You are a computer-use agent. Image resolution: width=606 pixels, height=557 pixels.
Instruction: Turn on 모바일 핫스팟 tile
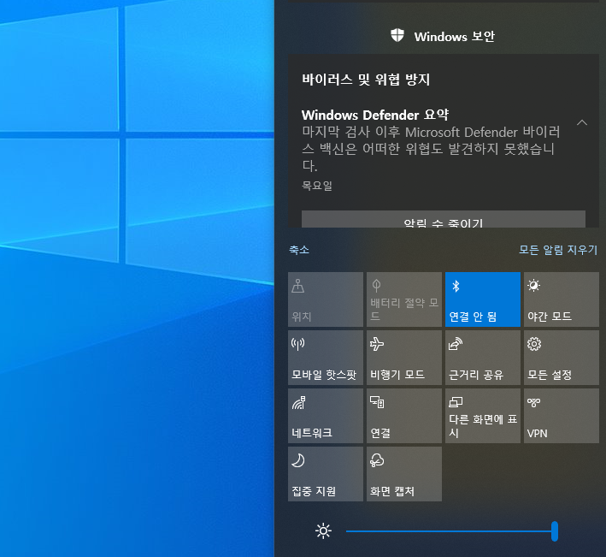326,358
